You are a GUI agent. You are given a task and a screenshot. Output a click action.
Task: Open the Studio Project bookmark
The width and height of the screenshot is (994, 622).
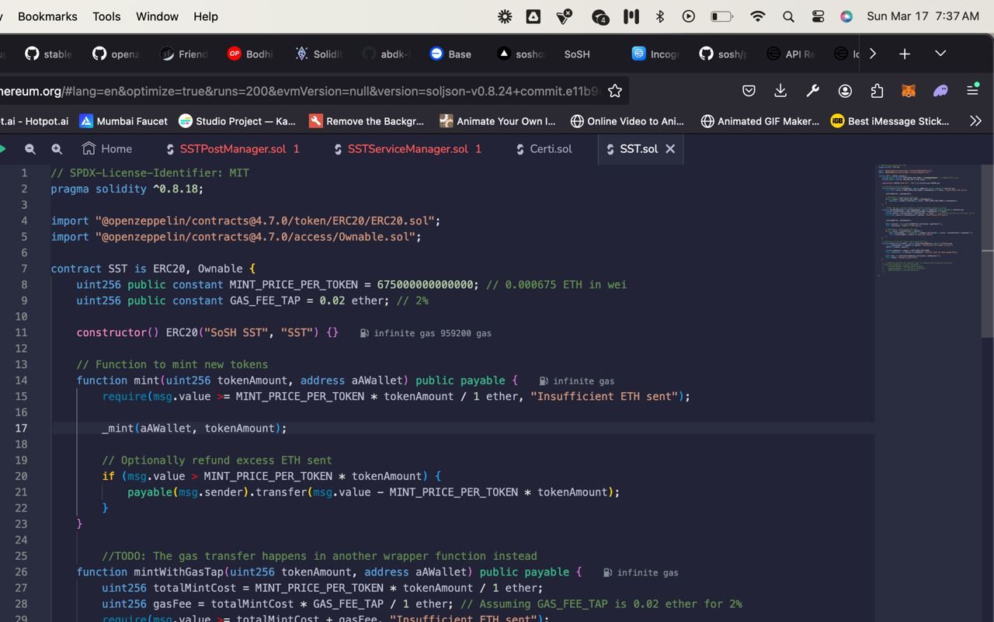(x=237, y=121)
